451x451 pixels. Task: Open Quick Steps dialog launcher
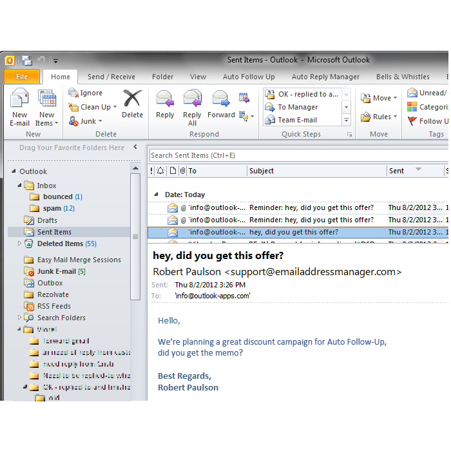[x=349, y=134]
